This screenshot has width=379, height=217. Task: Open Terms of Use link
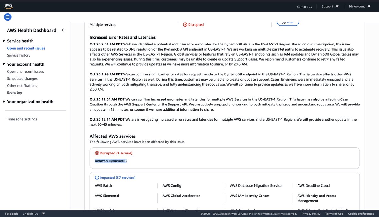pos(334,214)
